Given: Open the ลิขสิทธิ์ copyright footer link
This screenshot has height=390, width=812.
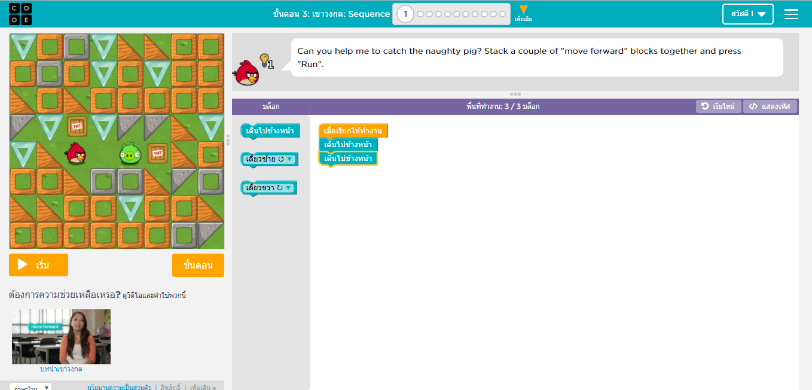Looking at the screenshot, I should pyautogui.click(x=172, y=387).
